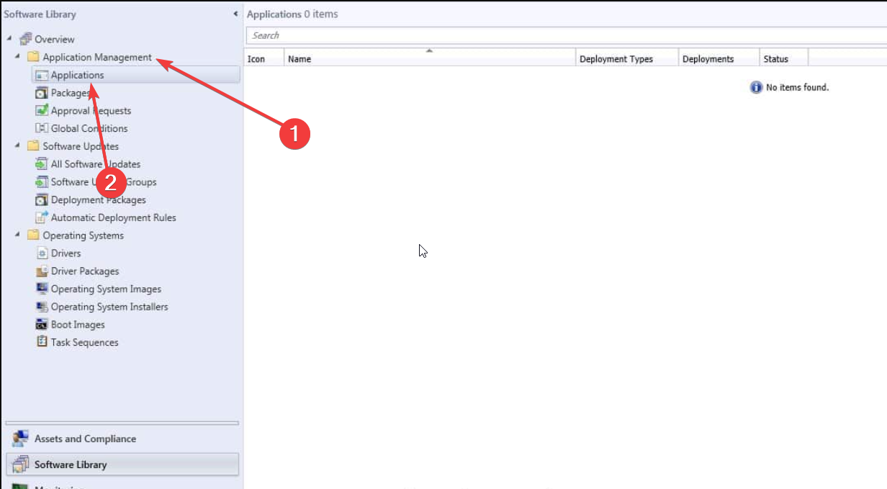Collapse the Operating Systems node

(x=17, y=235)
